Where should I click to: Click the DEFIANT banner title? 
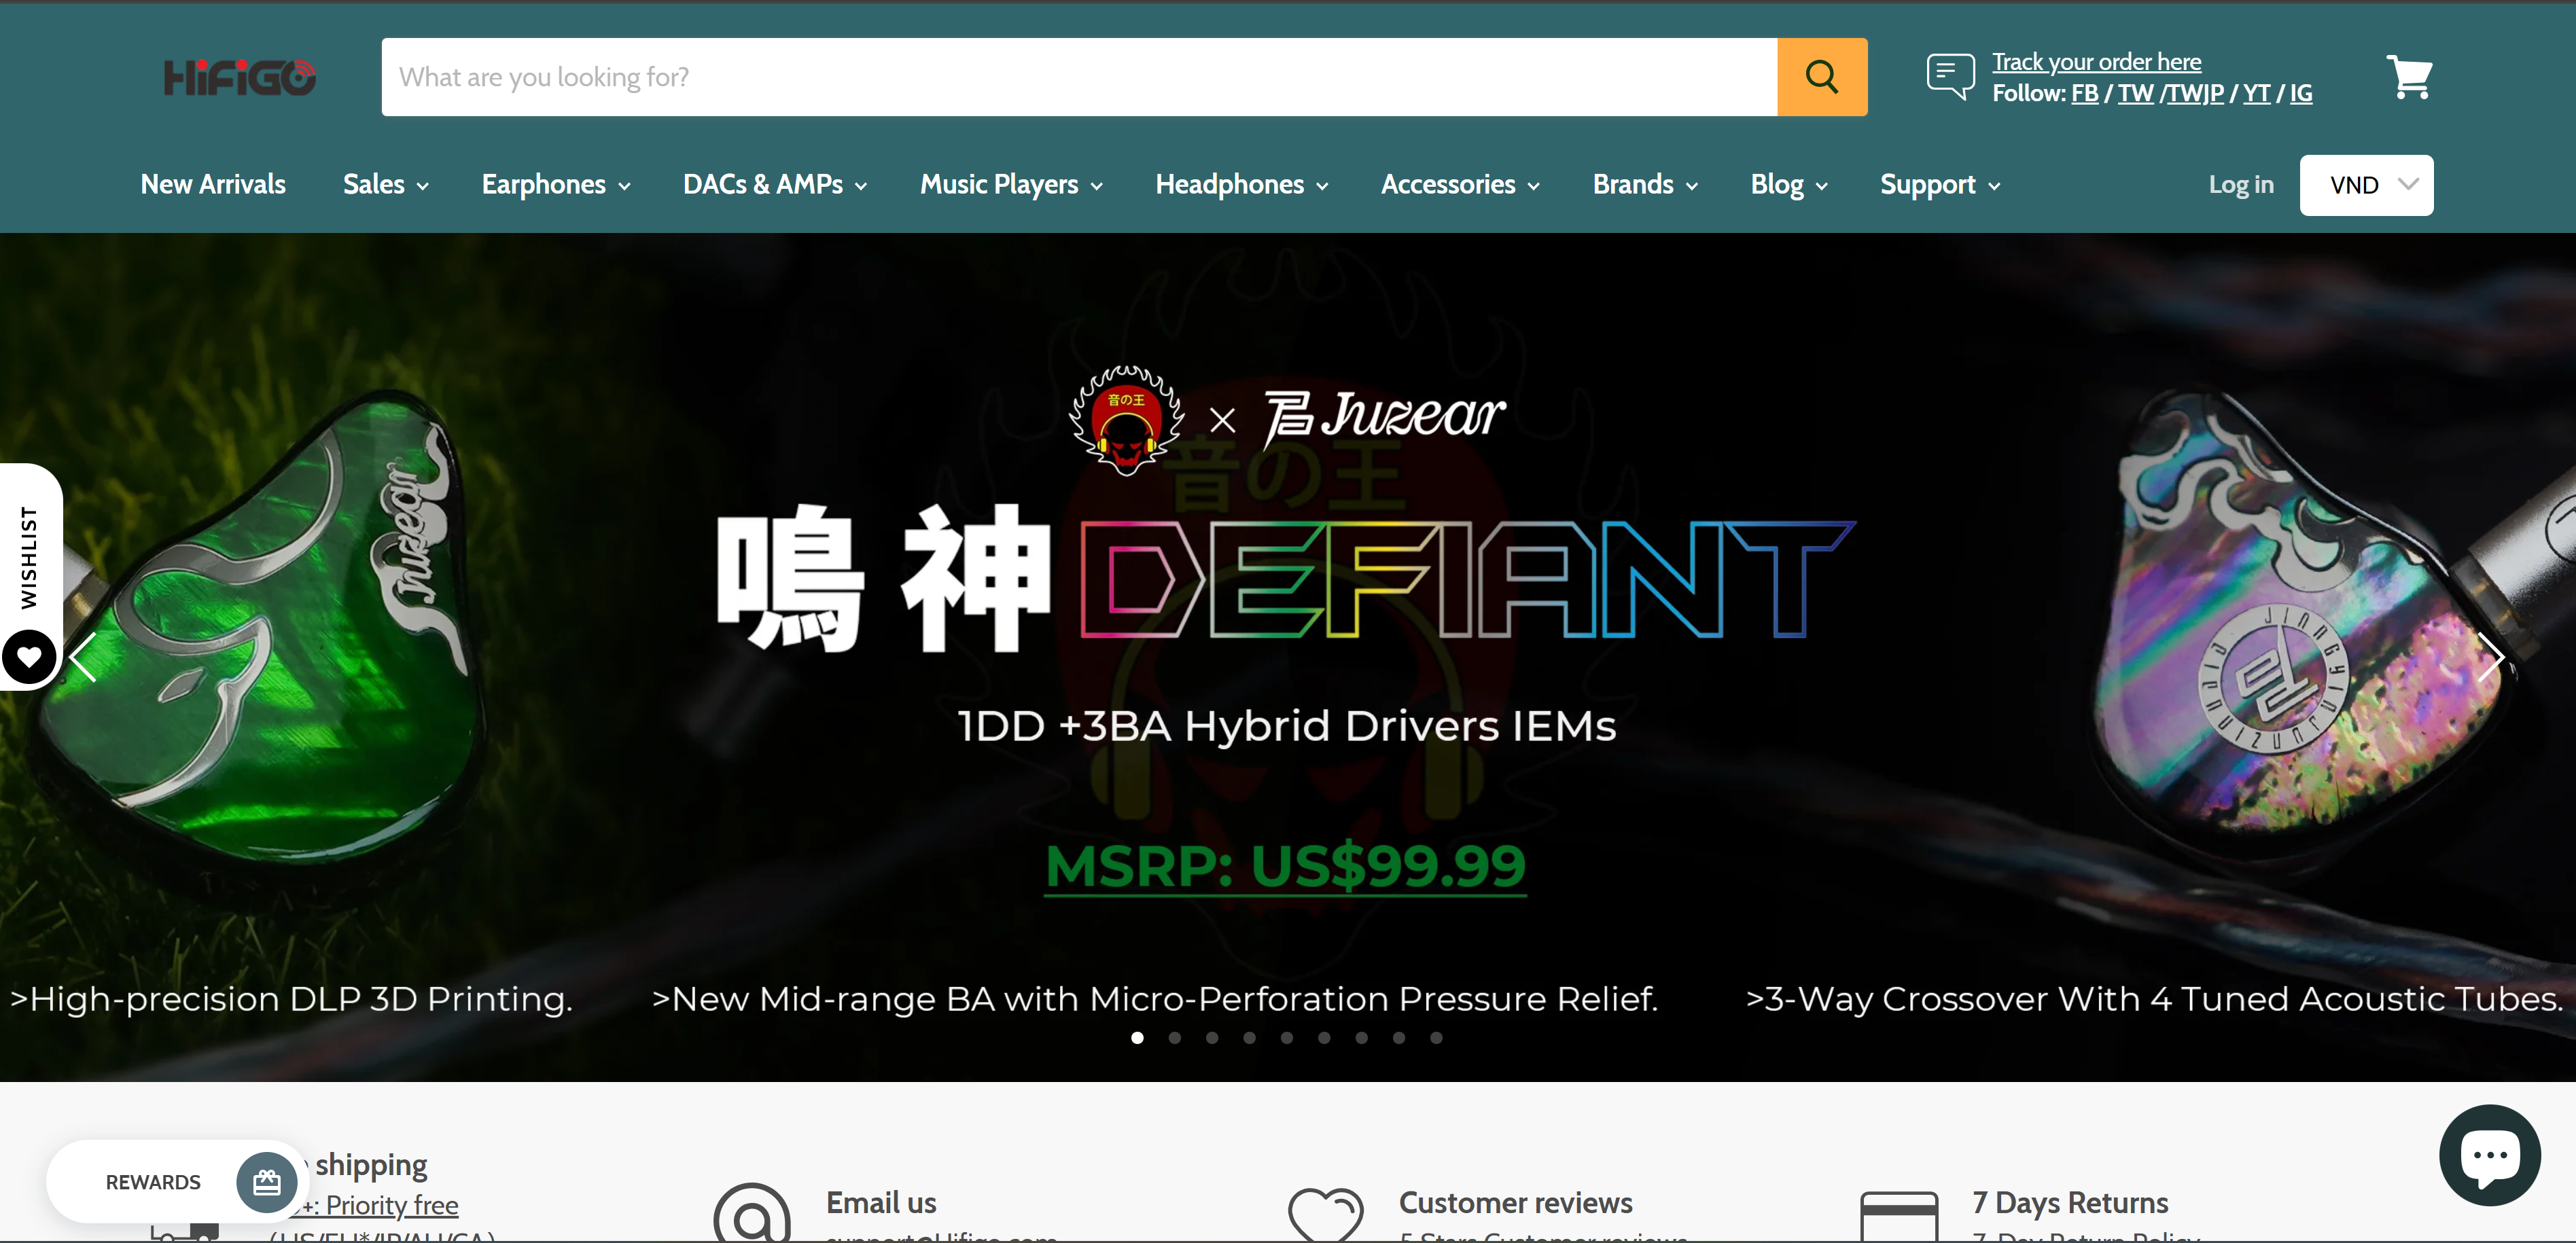[x=1467, y=579]
